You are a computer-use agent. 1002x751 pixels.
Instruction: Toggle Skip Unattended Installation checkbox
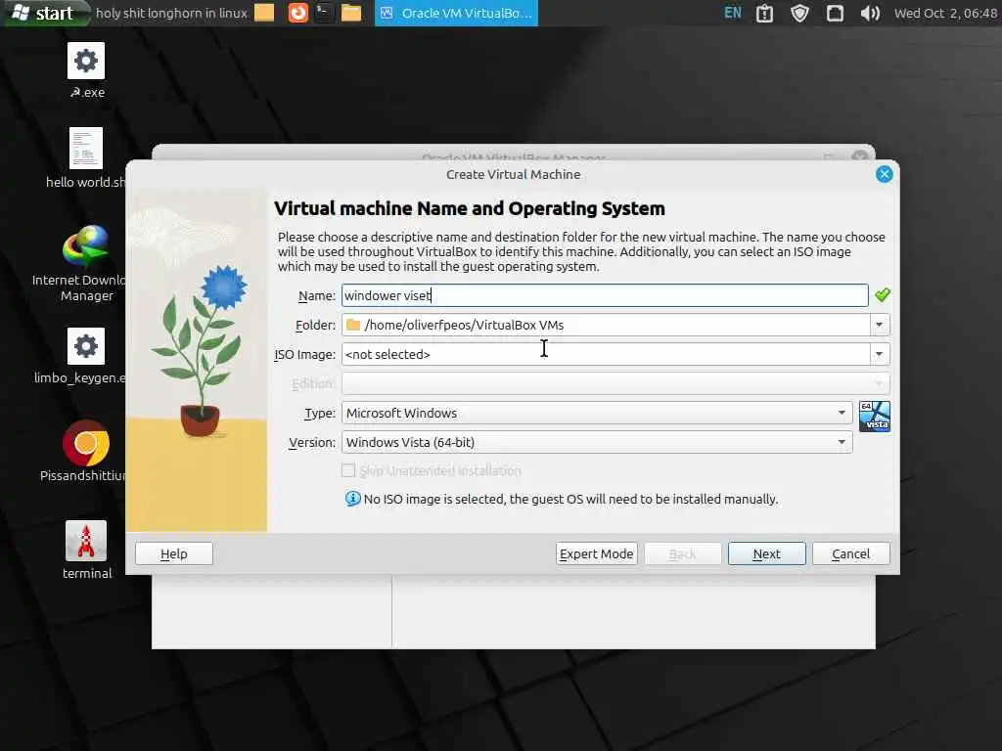pos(348,470)
